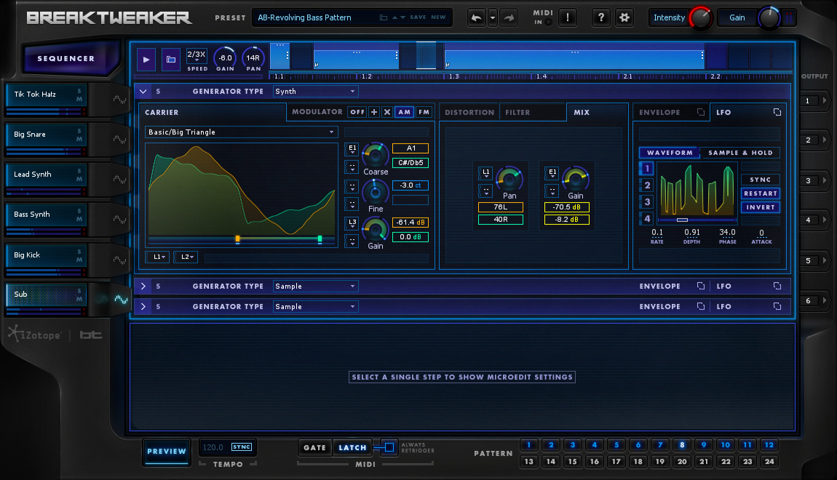The height and width of the screenshot is (480, 837).
Task: Open second generator Sample type dropdown
Action: (x=315, y=287)
